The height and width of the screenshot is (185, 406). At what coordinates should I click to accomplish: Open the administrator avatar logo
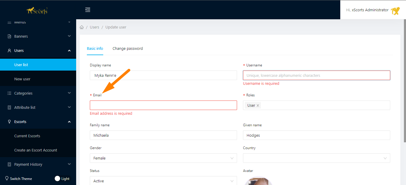pos(395,11)
